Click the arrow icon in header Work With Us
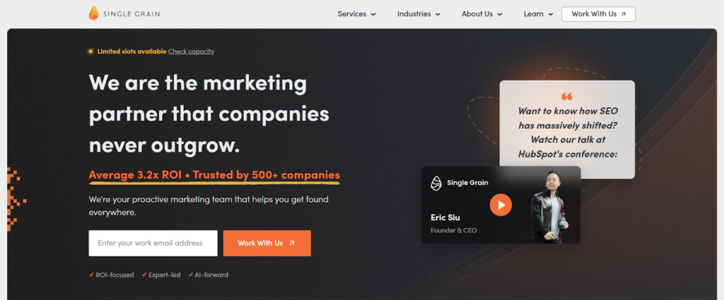Screen dimensions: 724x300 (623, 14)
